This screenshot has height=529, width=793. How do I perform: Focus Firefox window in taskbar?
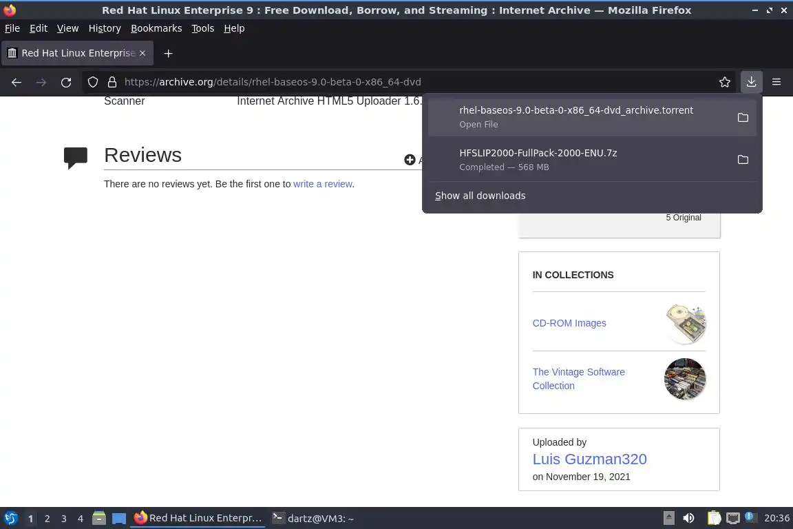pyautogui.click(x=198, y=518)
